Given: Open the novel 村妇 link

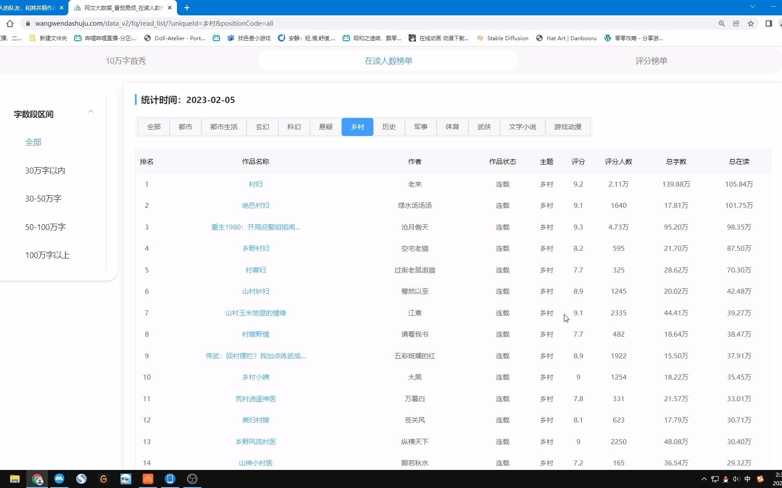Looking at the screenshot, I should 256,184.
